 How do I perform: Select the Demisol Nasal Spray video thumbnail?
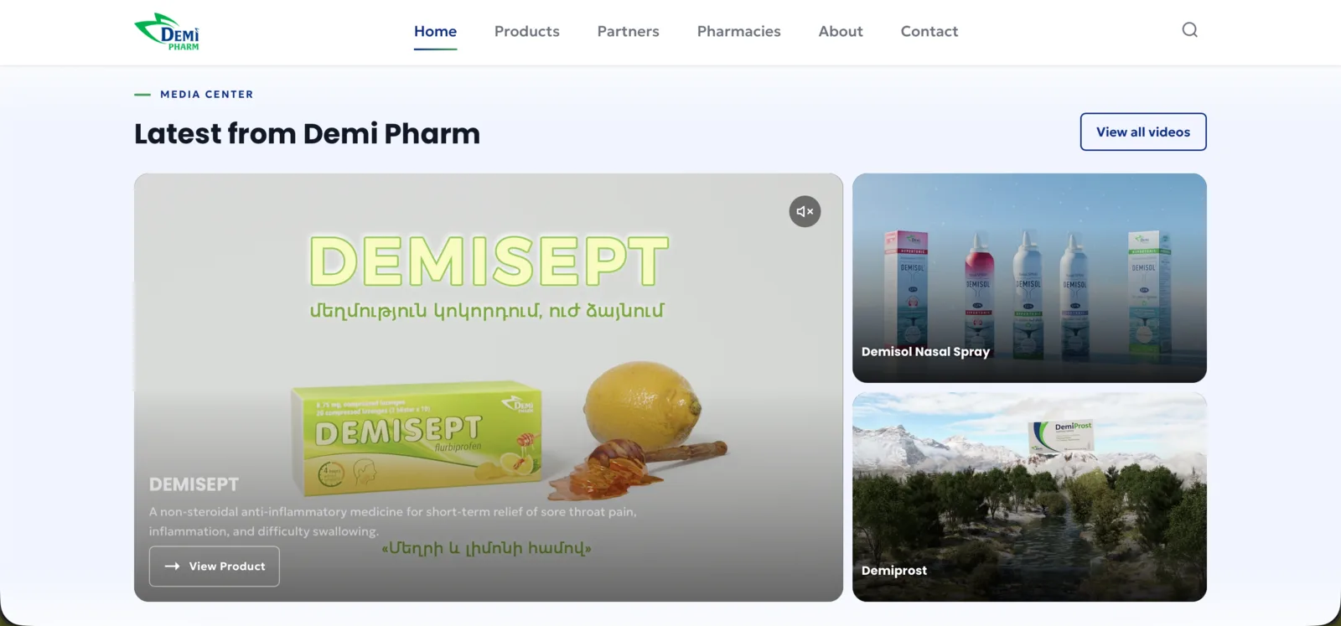(x=1029, y=278)
